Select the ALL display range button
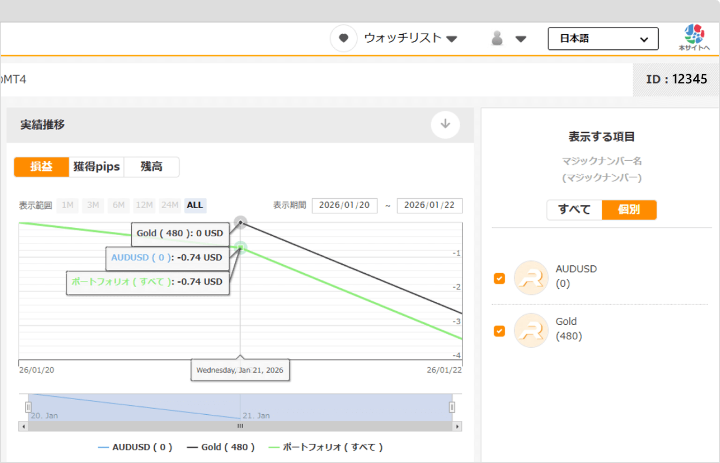The height and width of the screenshot is (463, 720). tap(195, 205)
